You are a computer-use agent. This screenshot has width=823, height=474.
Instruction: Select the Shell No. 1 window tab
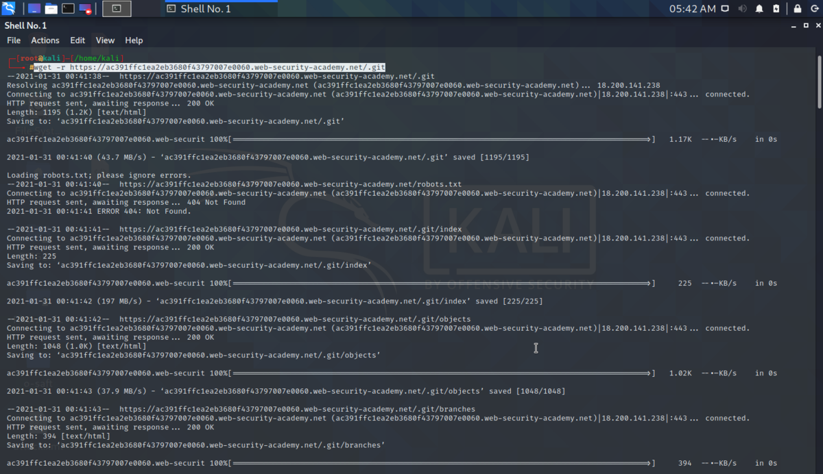pos(221,9)
